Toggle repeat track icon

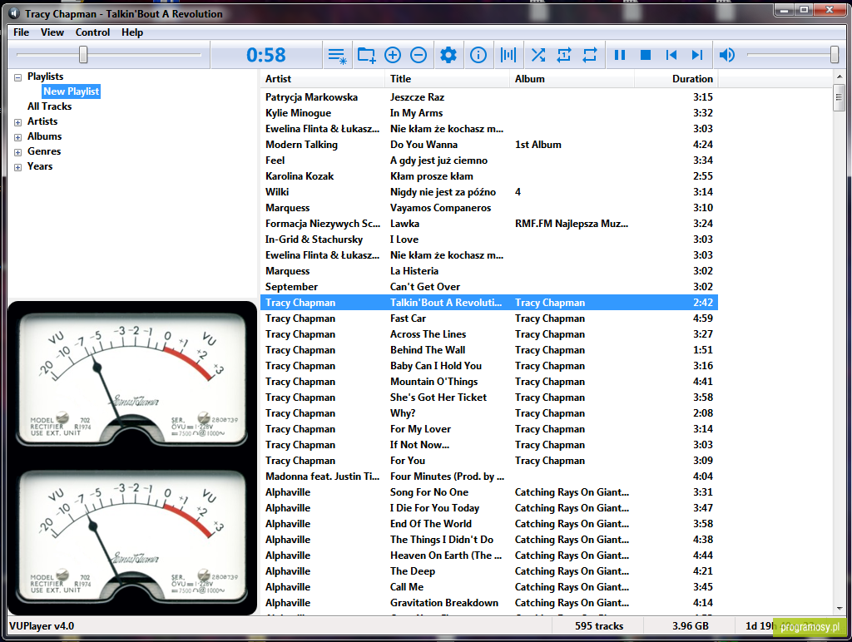tap(564, 55)
